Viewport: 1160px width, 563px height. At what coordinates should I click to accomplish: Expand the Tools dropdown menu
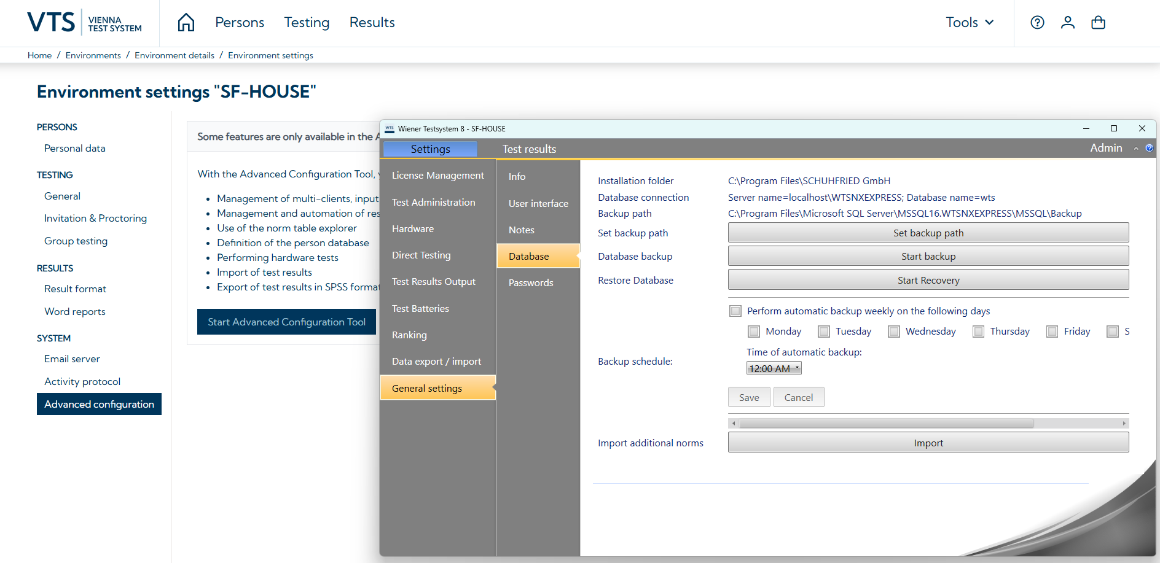tap(970, 23)
